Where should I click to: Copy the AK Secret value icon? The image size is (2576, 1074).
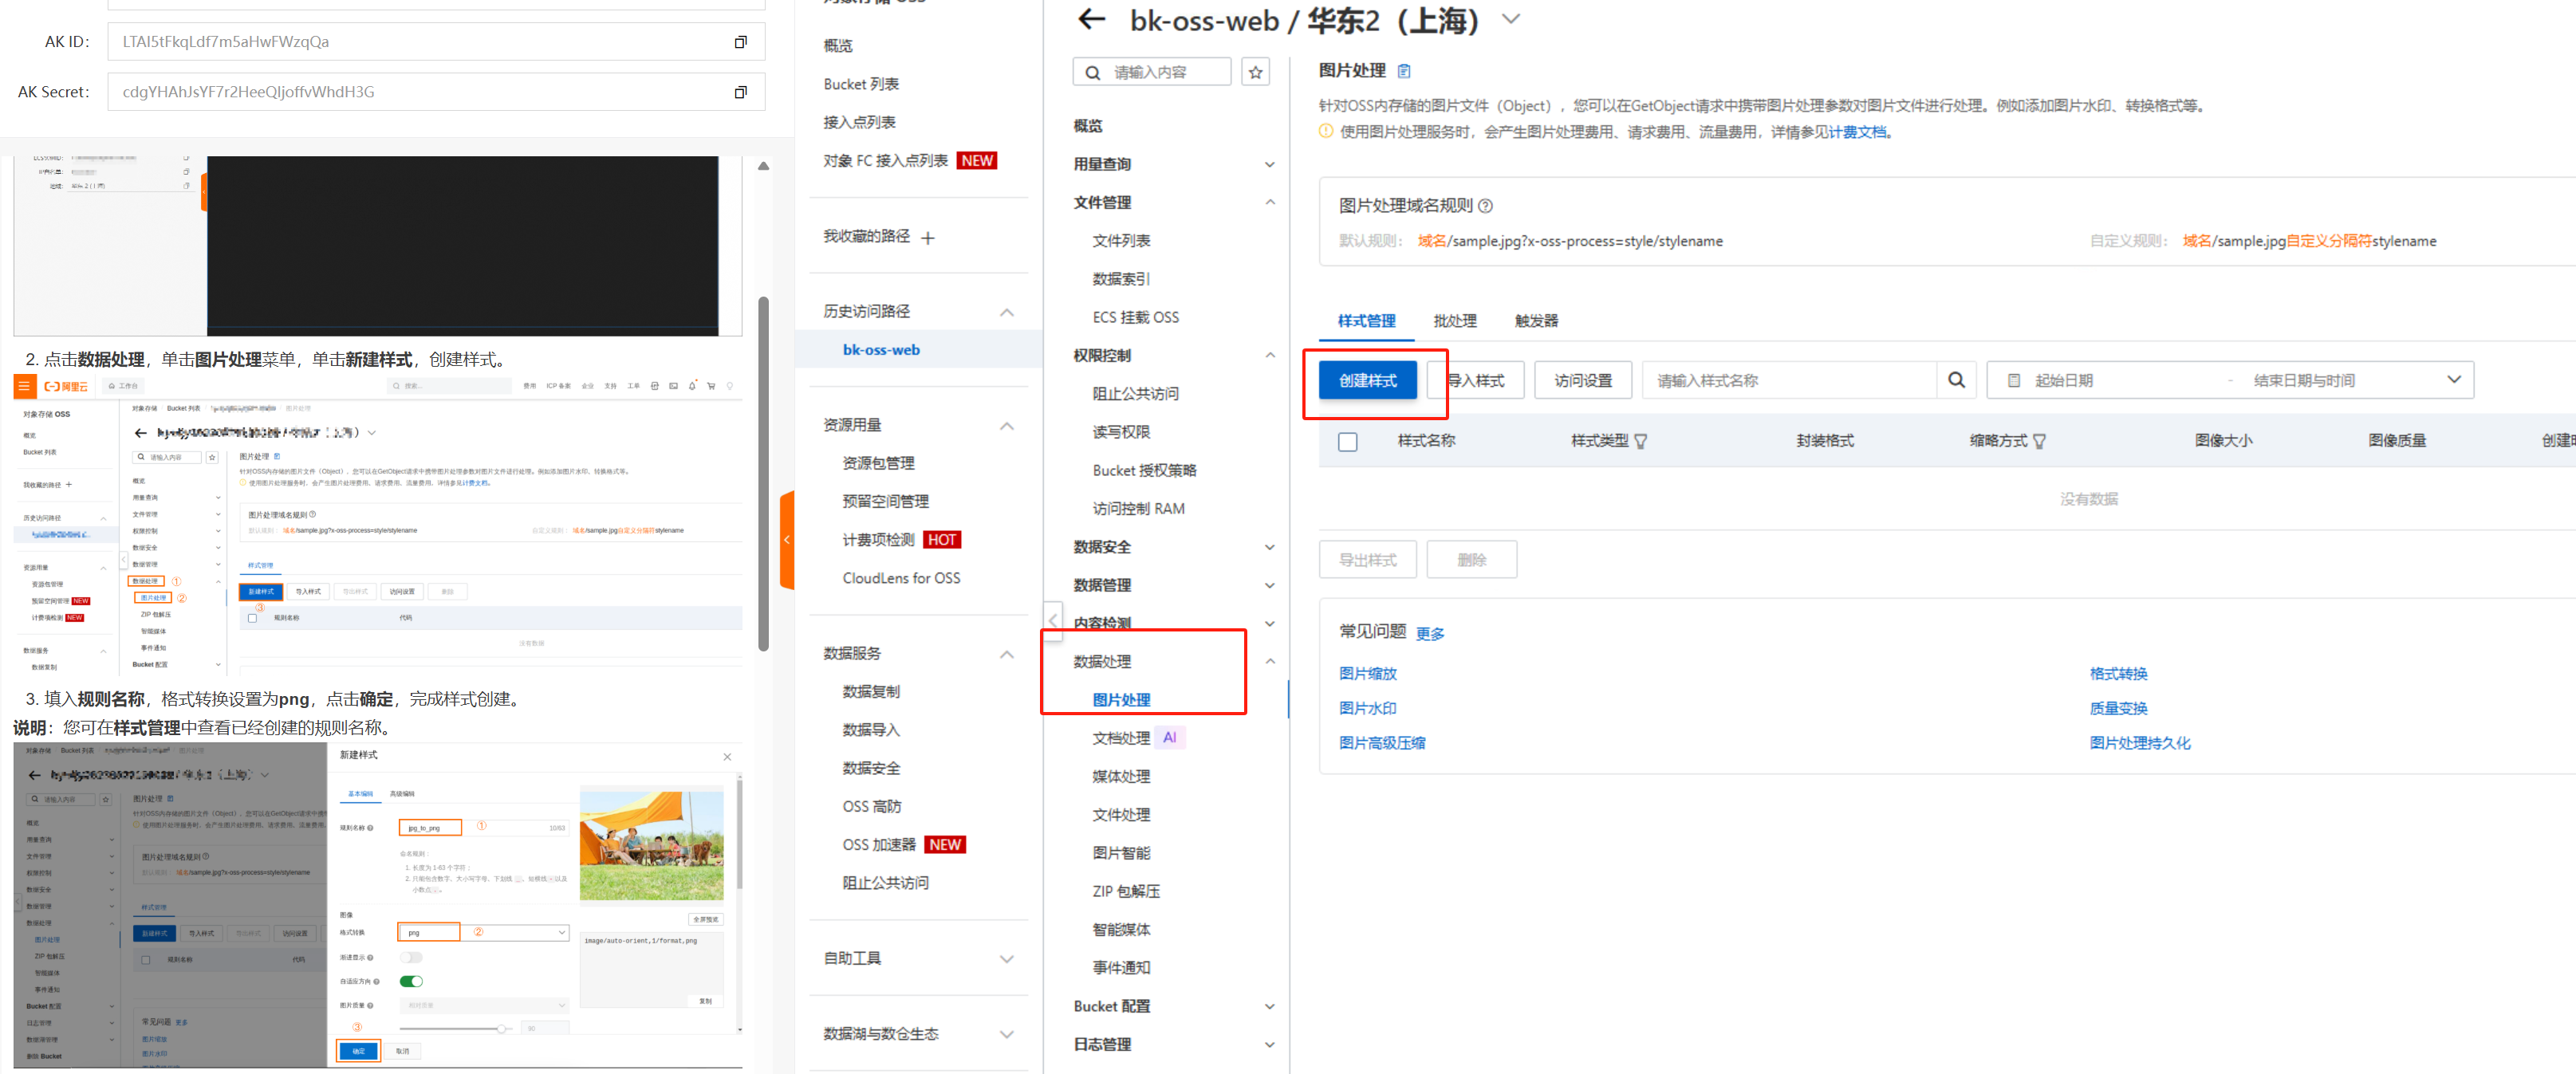point(740,92)
